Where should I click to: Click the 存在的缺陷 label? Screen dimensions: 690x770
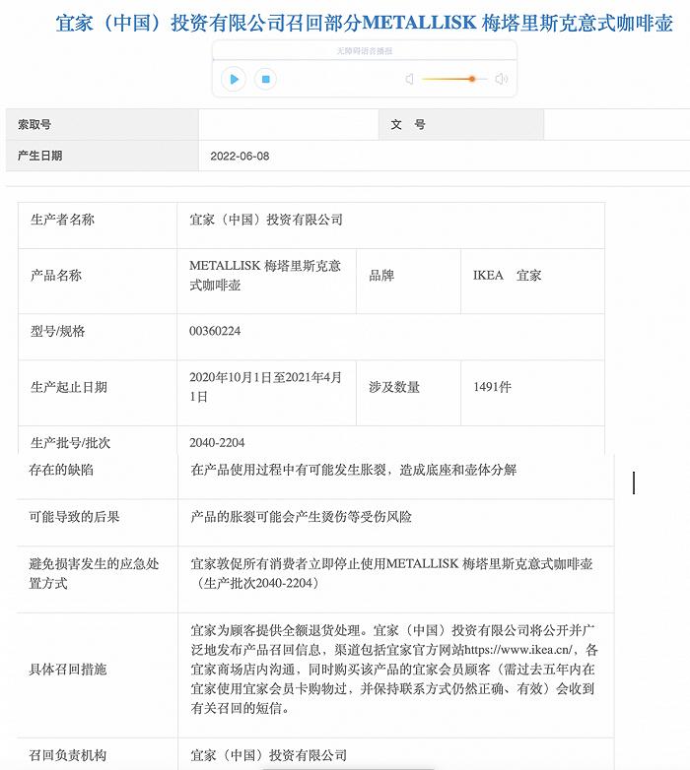61,470
